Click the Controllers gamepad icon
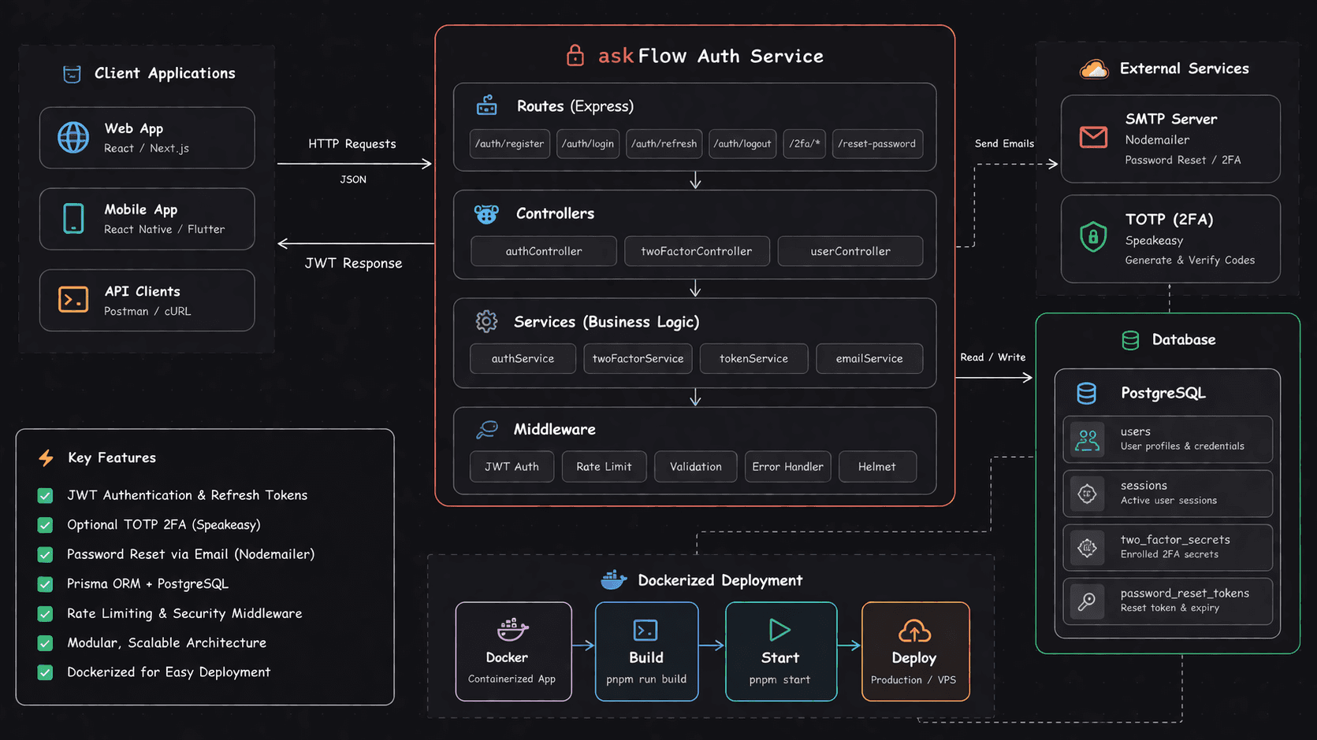 pyautogui.click(x=486, y=213)
